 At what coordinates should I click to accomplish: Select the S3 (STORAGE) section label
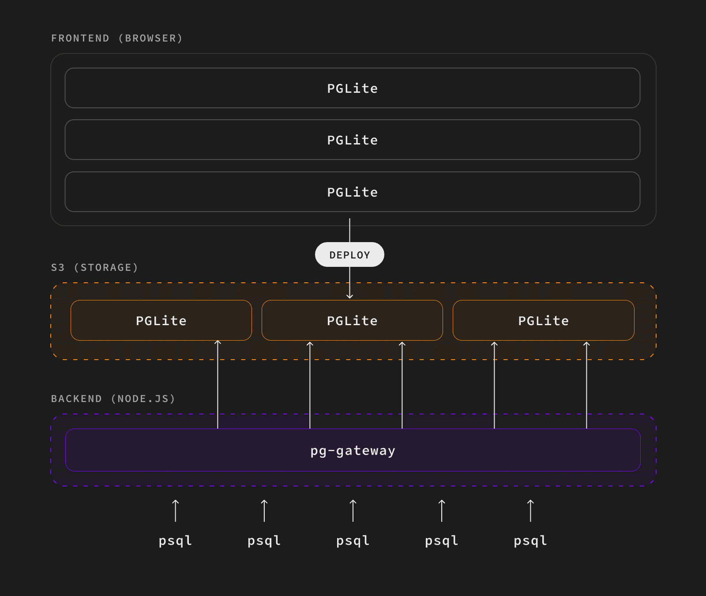94,267
